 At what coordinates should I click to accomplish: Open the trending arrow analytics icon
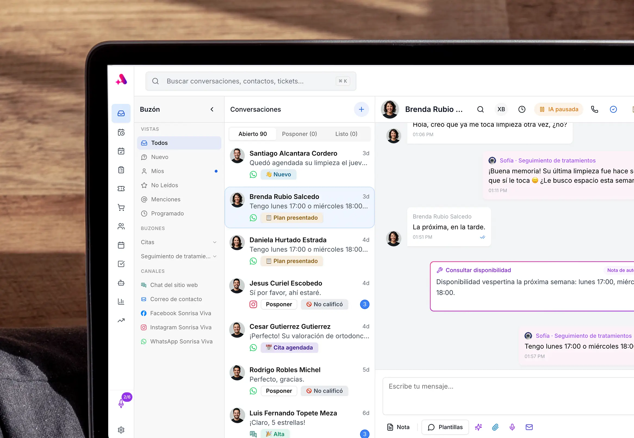click(x=121, y=320)
